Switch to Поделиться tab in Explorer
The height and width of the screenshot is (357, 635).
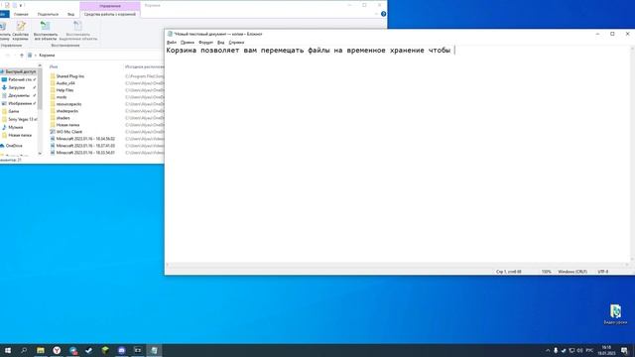[x=48, y=14]
